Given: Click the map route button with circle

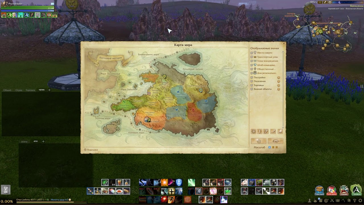Looking at the screenshot, I should (x=259, y=141).
